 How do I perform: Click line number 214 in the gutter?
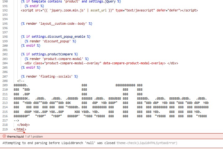tap(5, 107)
